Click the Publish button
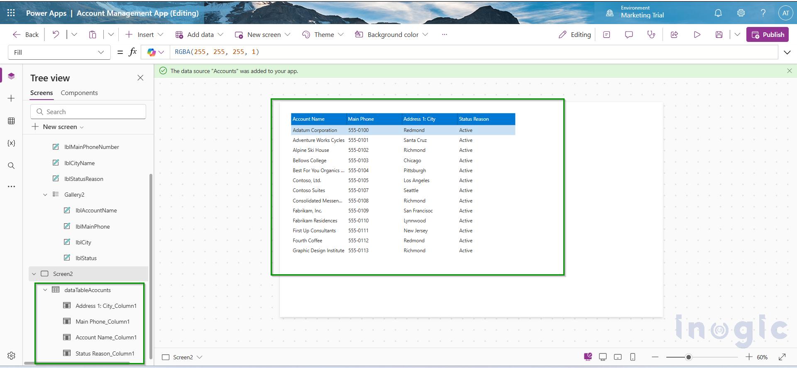797x368 pixels. [768, 34]
